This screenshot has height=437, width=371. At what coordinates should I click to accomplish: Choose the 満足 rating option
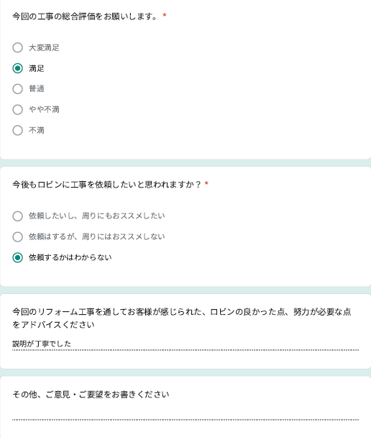pyautogui.click(x=17, y=68)
